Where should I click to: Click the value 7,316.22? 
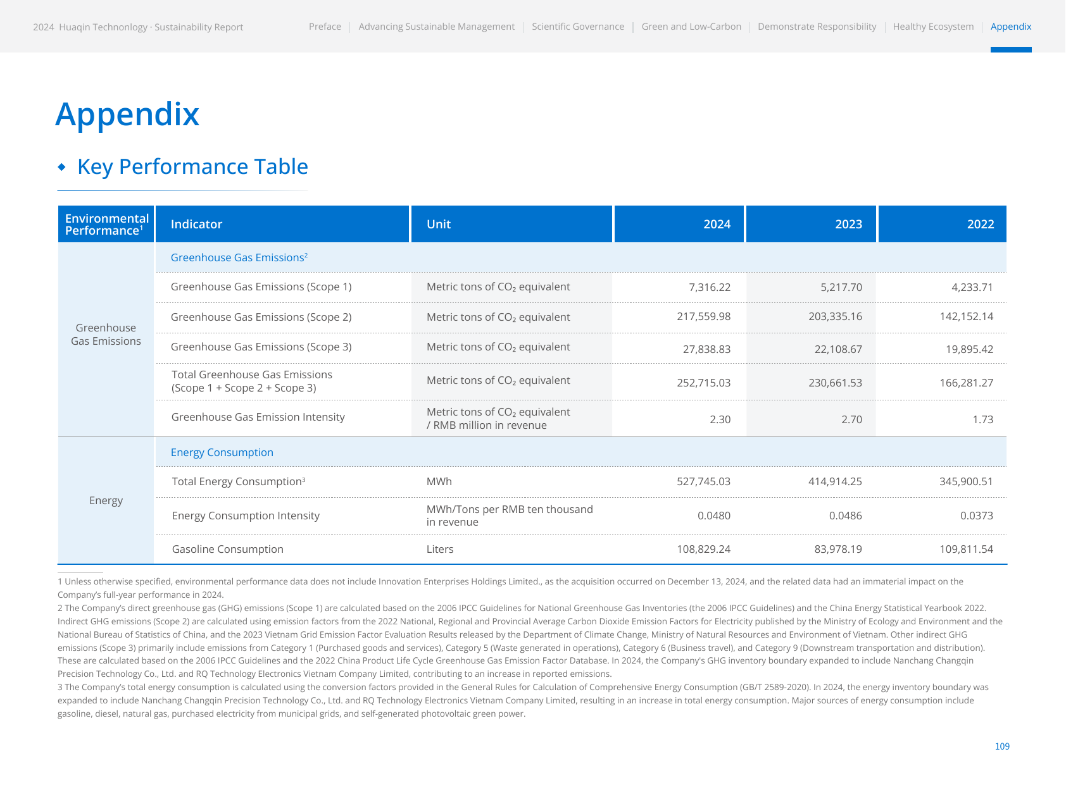(x=710, y=287)
